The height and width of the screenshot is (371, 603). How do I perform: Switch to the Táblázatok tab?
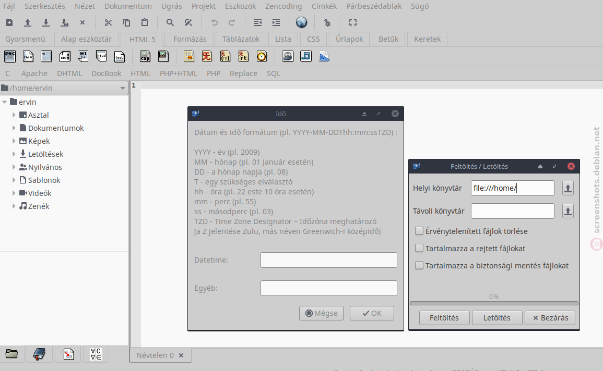pos(241,39)
